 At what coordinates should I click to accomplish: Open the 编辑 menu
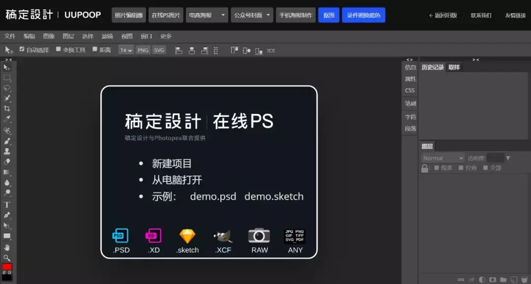29,36
